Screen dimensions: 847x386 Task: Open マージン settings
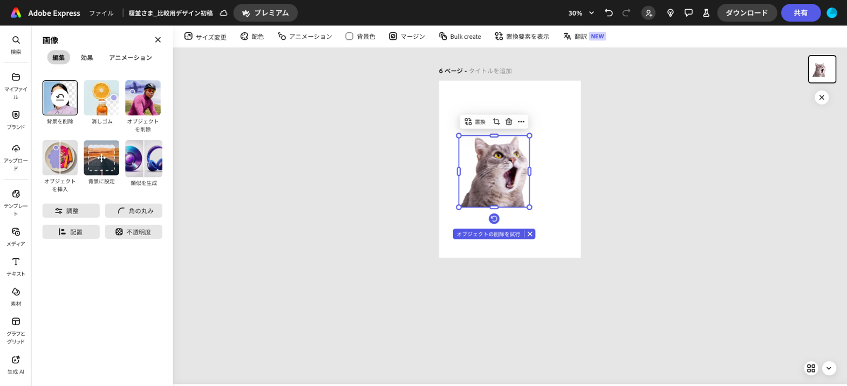tap(407, 37)
